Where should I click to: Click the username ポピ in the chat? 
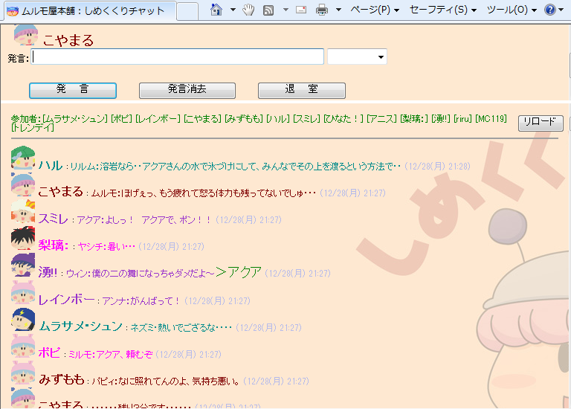tap(49, 353)
